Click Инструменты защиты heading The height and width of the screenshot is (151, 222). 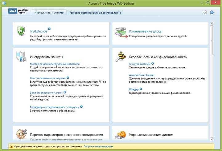pos(46,57)
